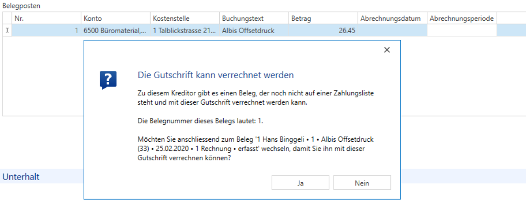Click the Buchungstext column header
526x203 pixels.
(x=254, y=19)
